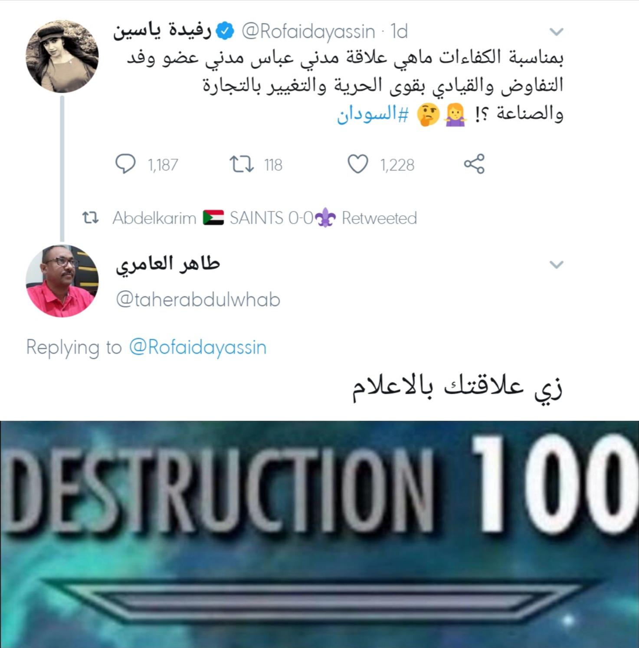Click the small retweeted indicator icon
639x648 pixels.
(x=90, y=218)
